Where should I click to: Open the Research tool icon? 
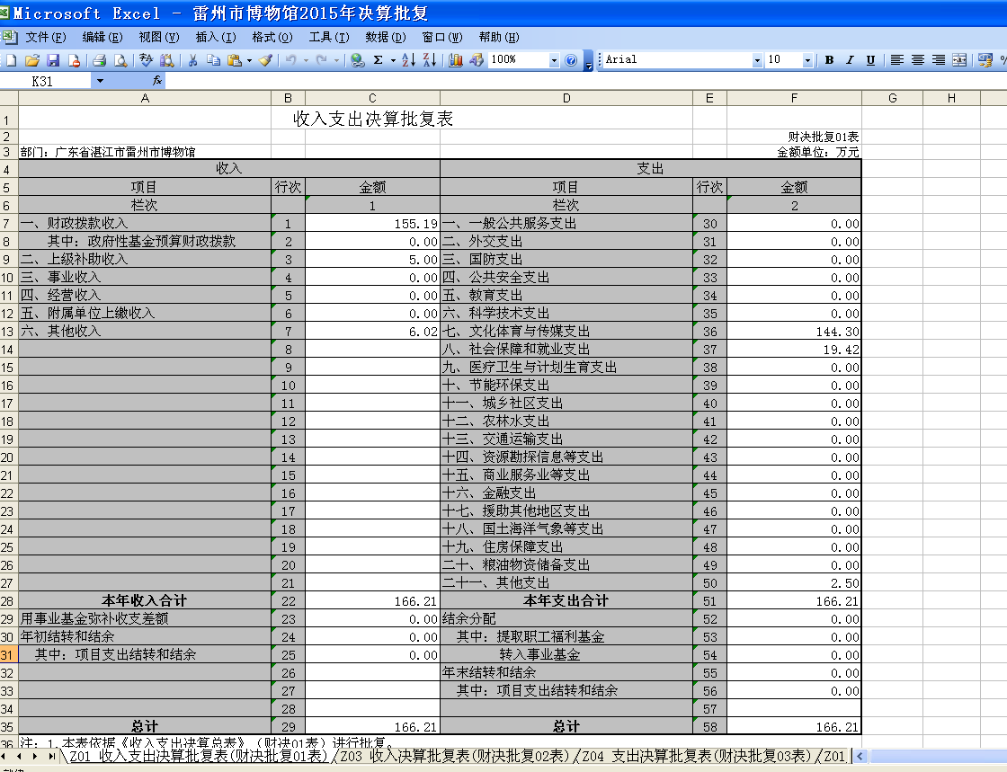coord(167,60)
